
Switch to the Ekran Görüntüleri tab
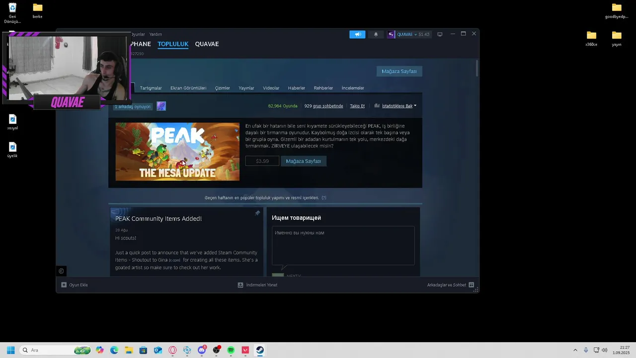pos(188,88)
